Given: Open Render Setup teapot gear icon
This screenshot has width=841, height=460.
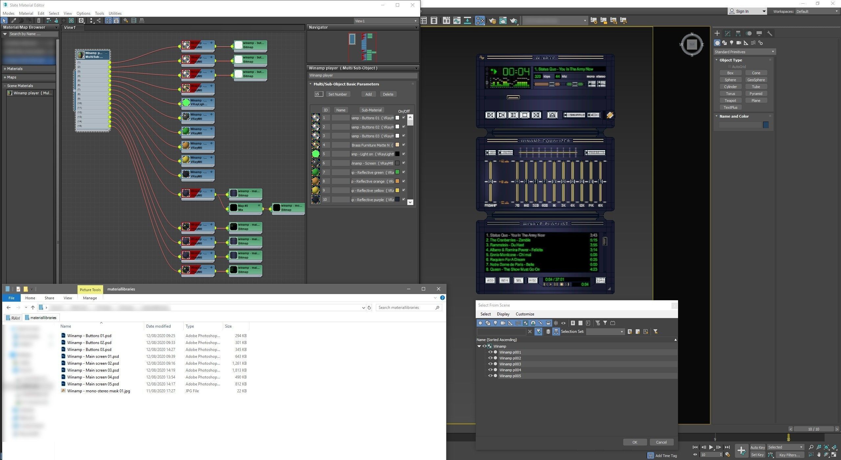Looking at the screenshot, I should (492, 21).
